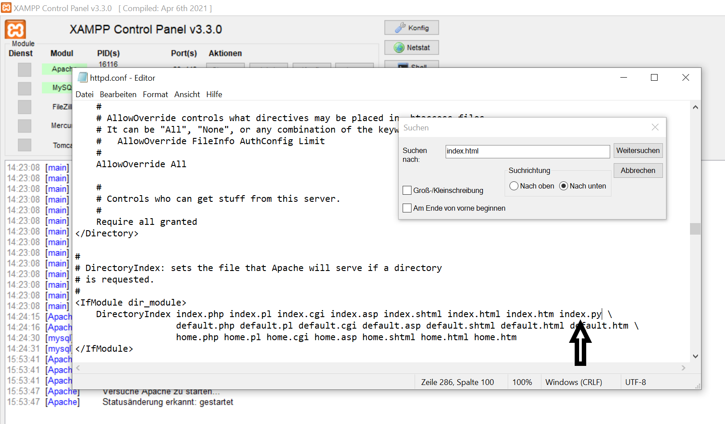This screenshot has width=725, height=424.
Task: Click Abbrechen button in find dialog
Action: click(x=638, y=170)
